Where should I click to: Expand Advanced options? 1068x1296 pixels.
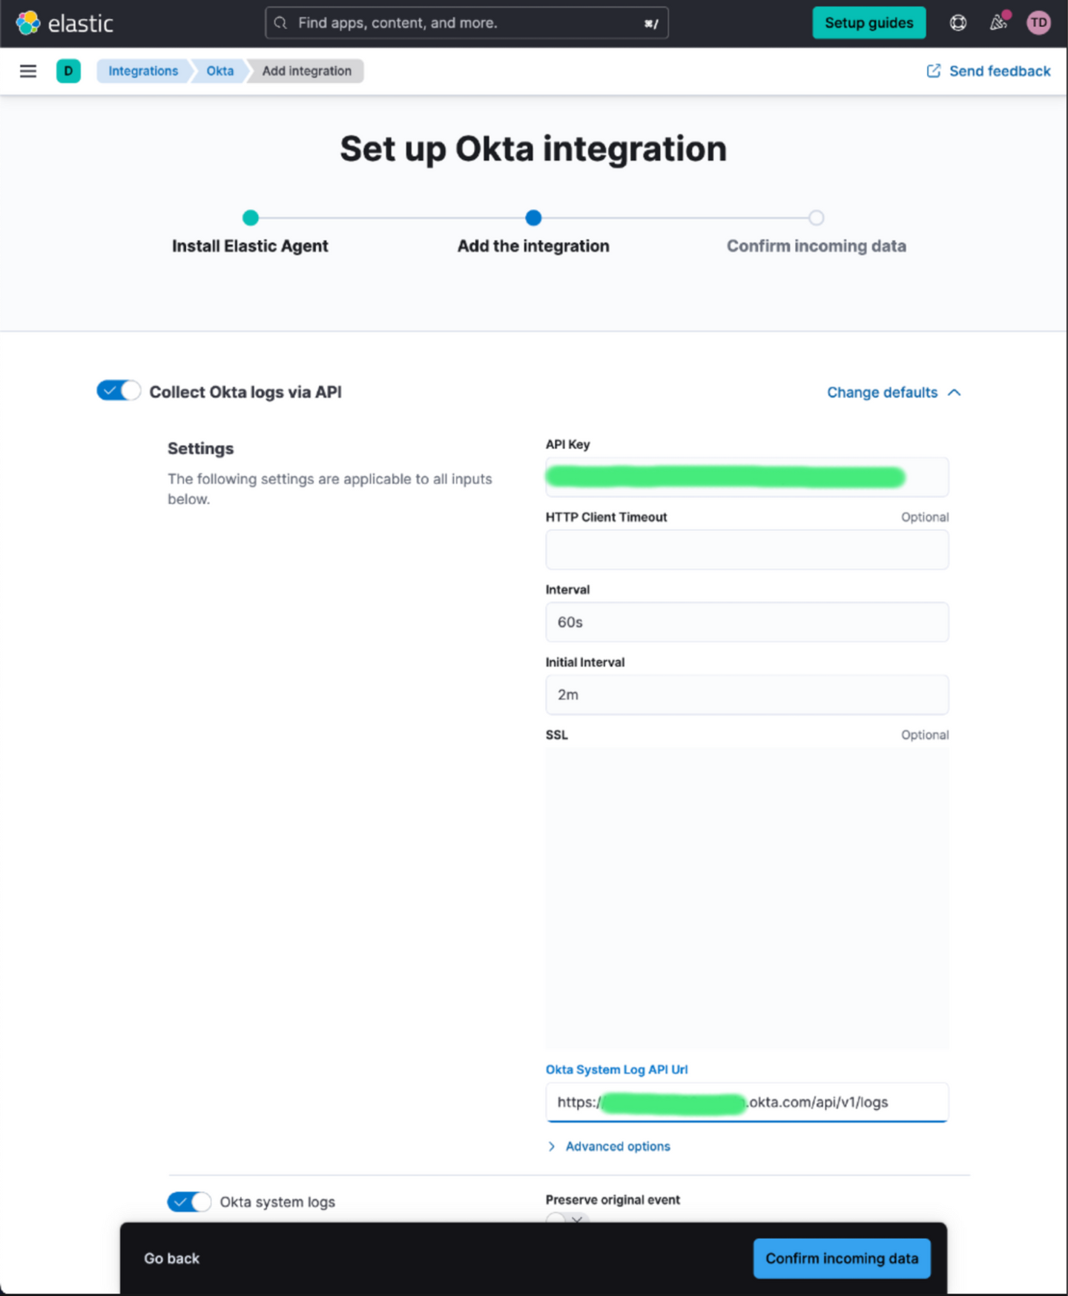point(617,1146)
